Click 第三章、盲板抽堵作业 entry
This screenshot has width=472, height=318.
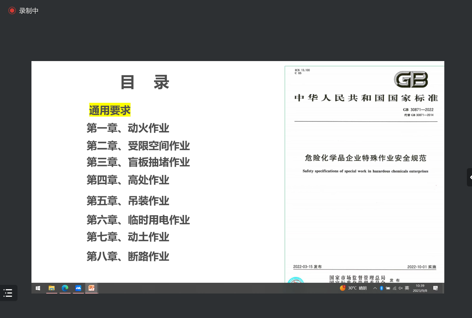point(138,162)
